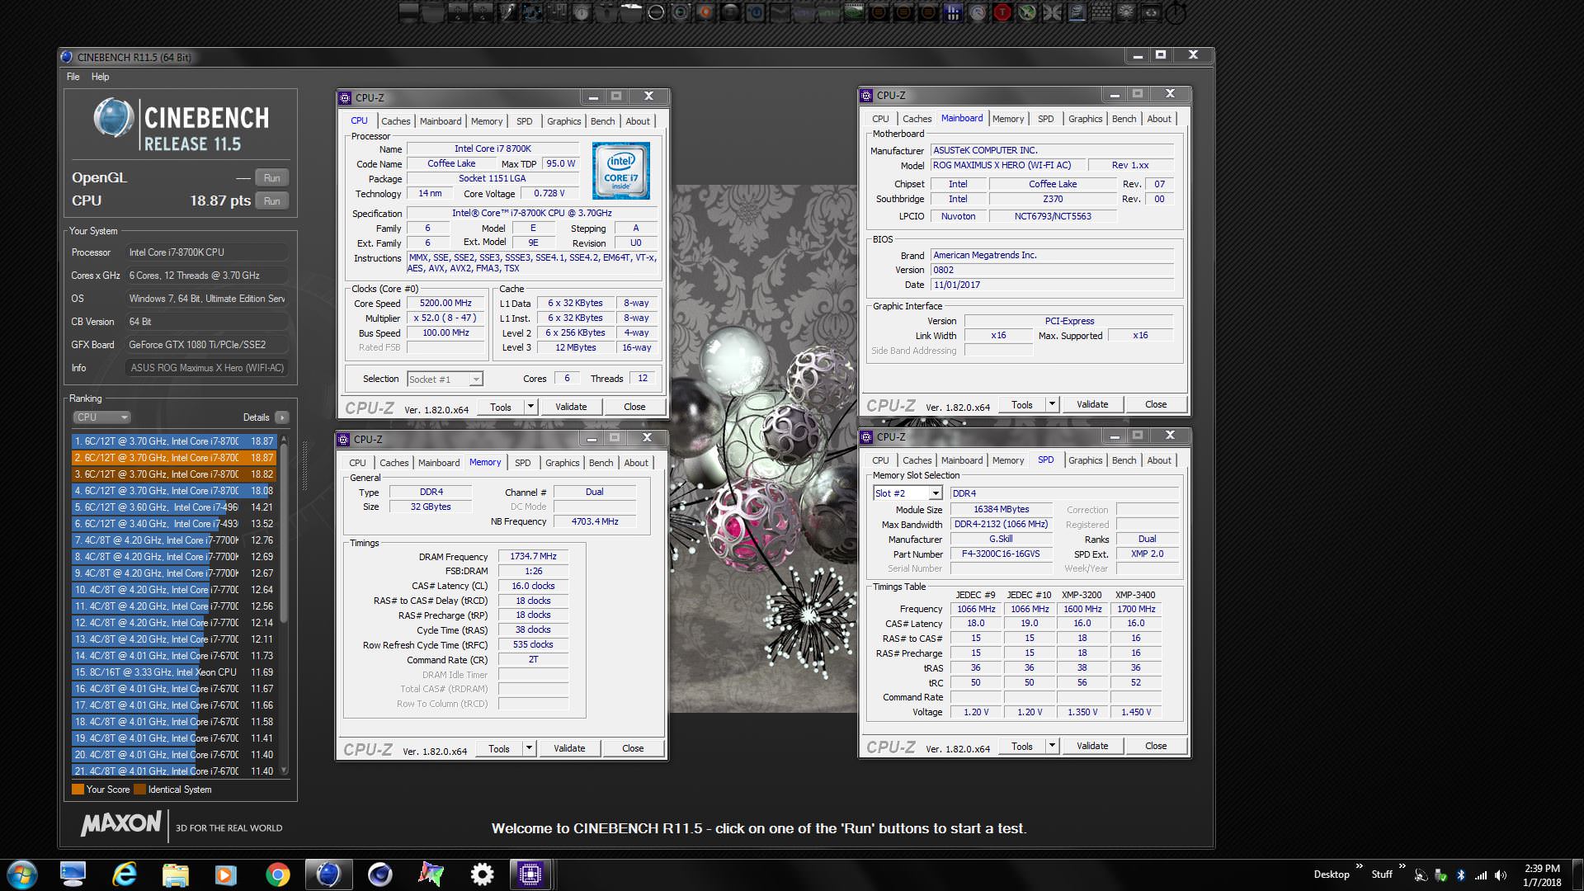This screenshot has height=891, width=1584.
Task: Click the Cinema 4D sphere taskbar icon
Action: pyautogui.click(x=379, y=874)
